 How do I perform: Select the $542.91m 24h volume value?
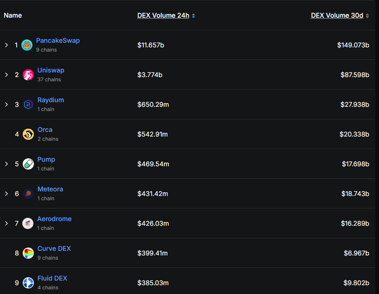coord(153,134)
